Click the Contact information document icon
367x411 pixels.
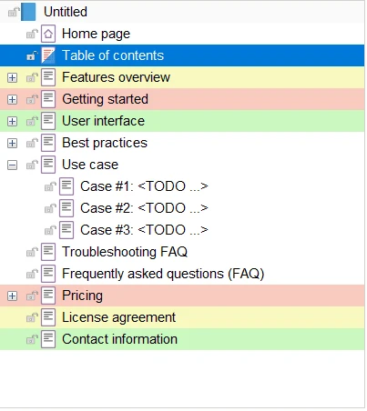48,339
